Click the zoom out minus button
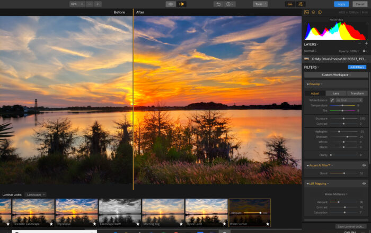This screenshot has height=233, width=371. pos(89,4)
